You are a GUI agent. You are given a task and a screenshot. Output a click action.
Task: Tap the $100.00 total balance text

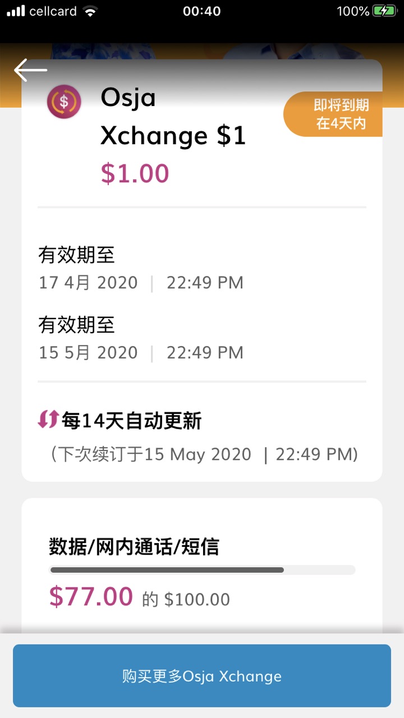(x=197, y=600)
